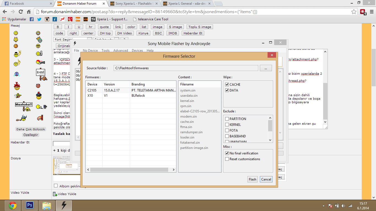
Task: Check BASEBAND in the Exclude list
Action: pyautogui.click(x=227, y=136)
